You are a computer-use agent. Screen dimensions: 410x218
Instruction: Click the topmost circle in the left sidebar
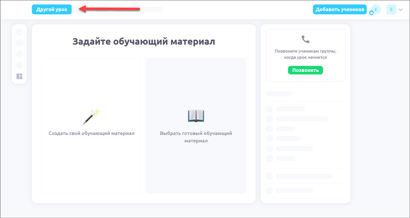coord(19,32)
